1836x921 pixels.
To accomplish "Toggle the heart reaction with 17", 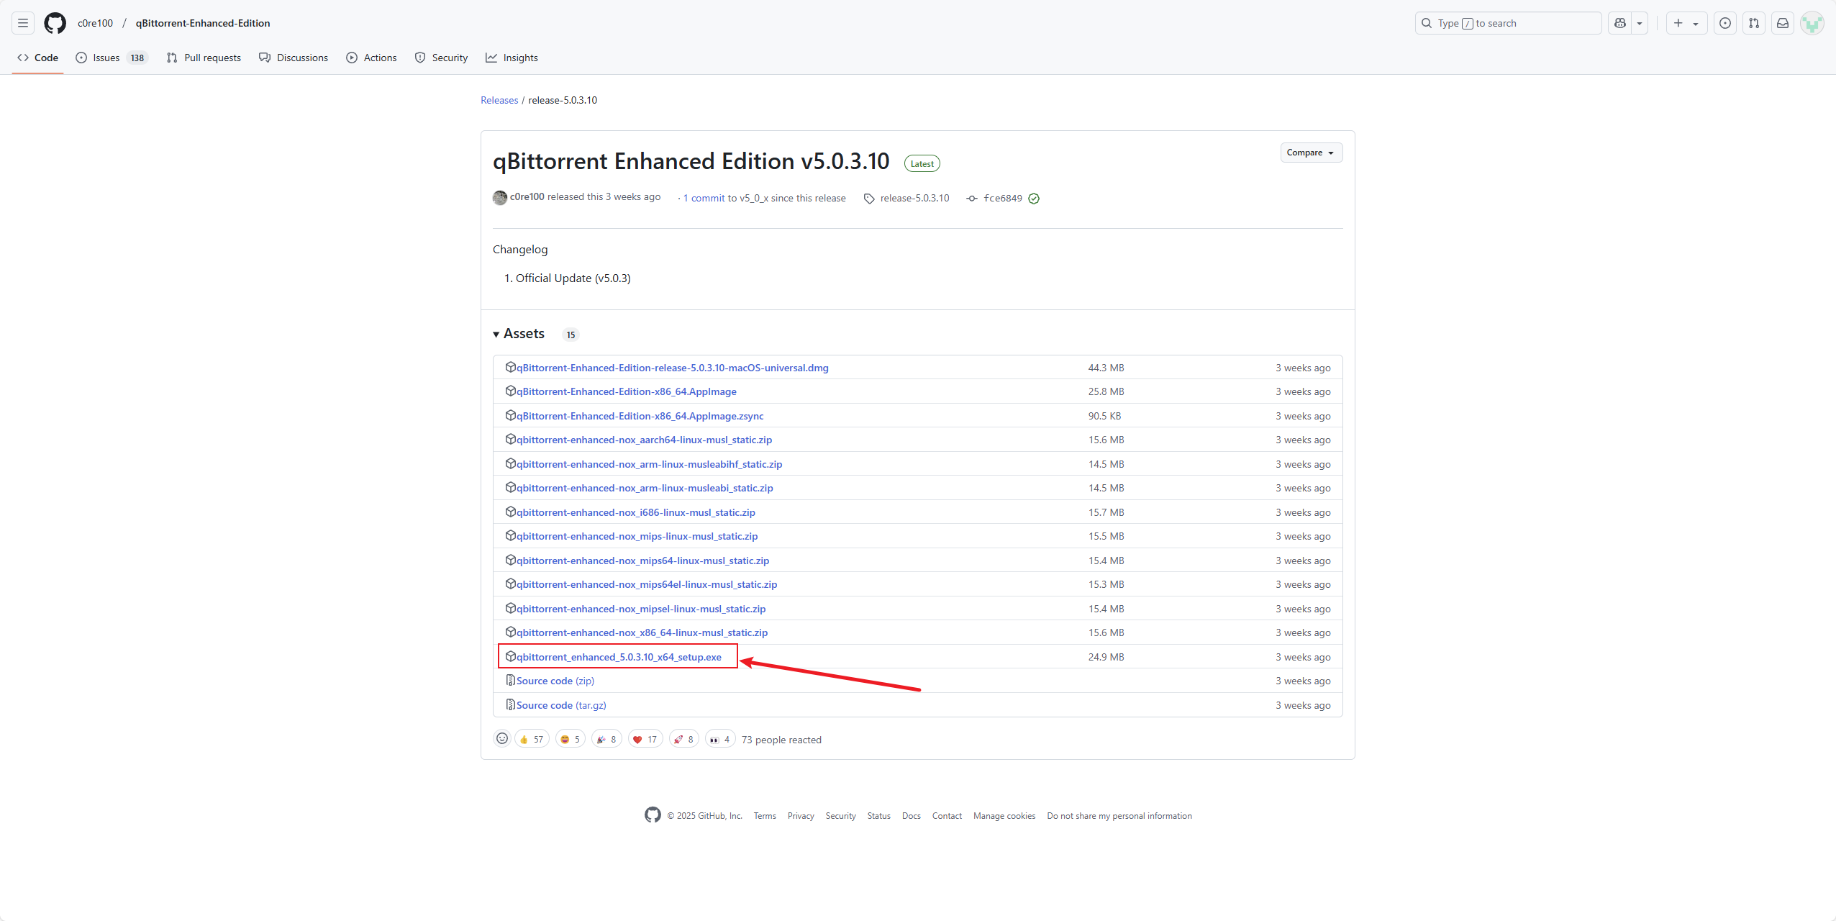I will (645, 739).
